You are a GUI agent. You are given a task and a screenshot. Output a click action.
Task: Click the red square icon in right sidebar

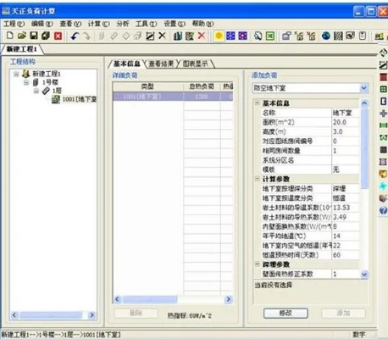(383, 77)
